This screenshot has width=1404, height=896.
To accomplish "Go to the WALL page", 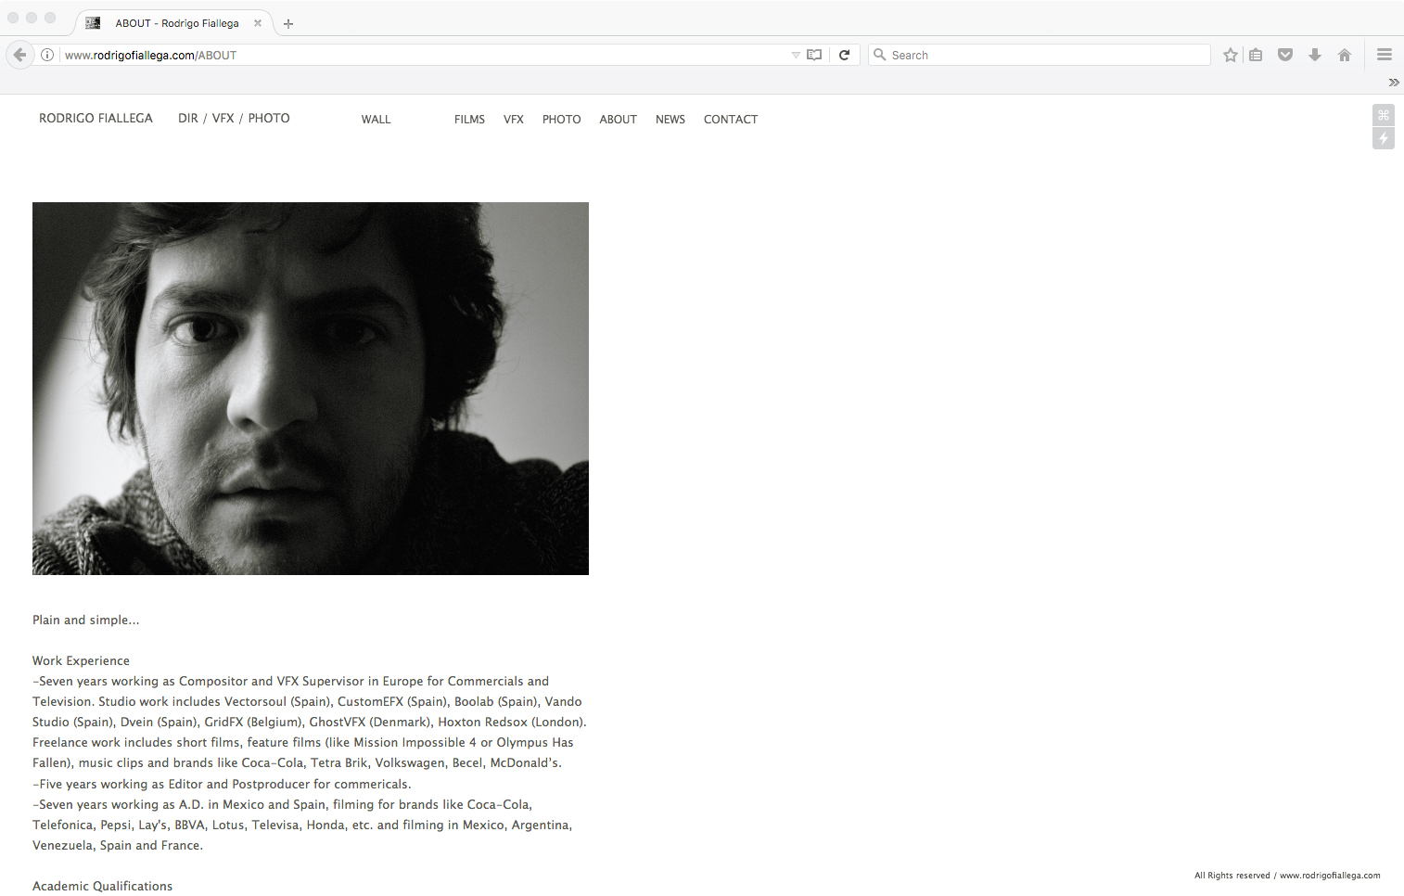I will point(376,120).
